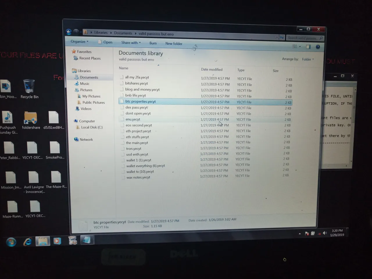Open the Arrange by Folder dropdown
372x279 pixels.
point(308,59)
